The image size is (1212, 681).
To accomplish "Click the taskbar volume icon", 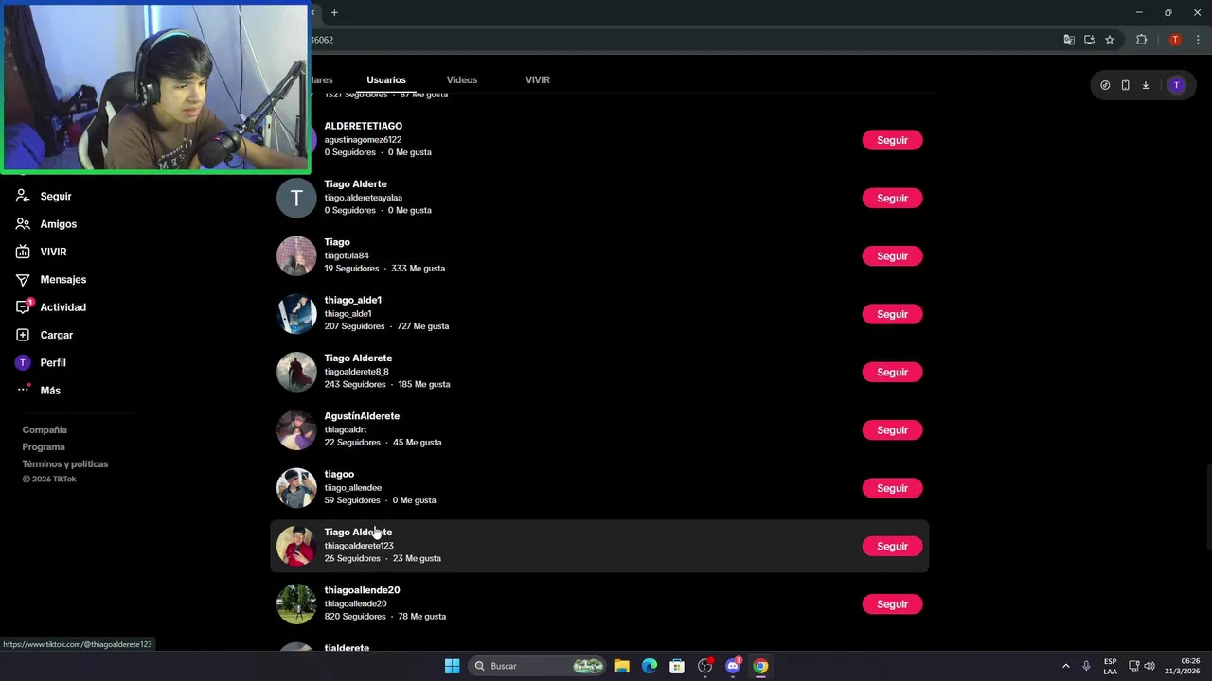I will (1150, 666).
